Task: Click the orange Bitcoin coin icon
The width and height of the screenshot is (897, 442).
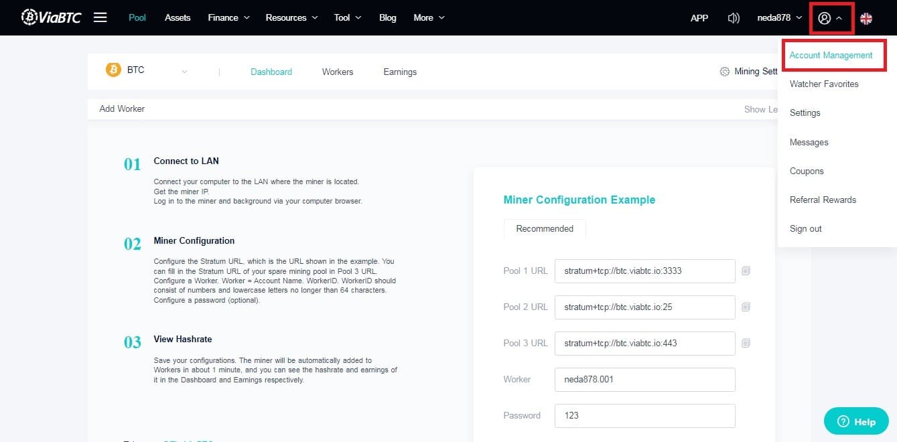Action: pyautogui.click(x=113, y=70)
